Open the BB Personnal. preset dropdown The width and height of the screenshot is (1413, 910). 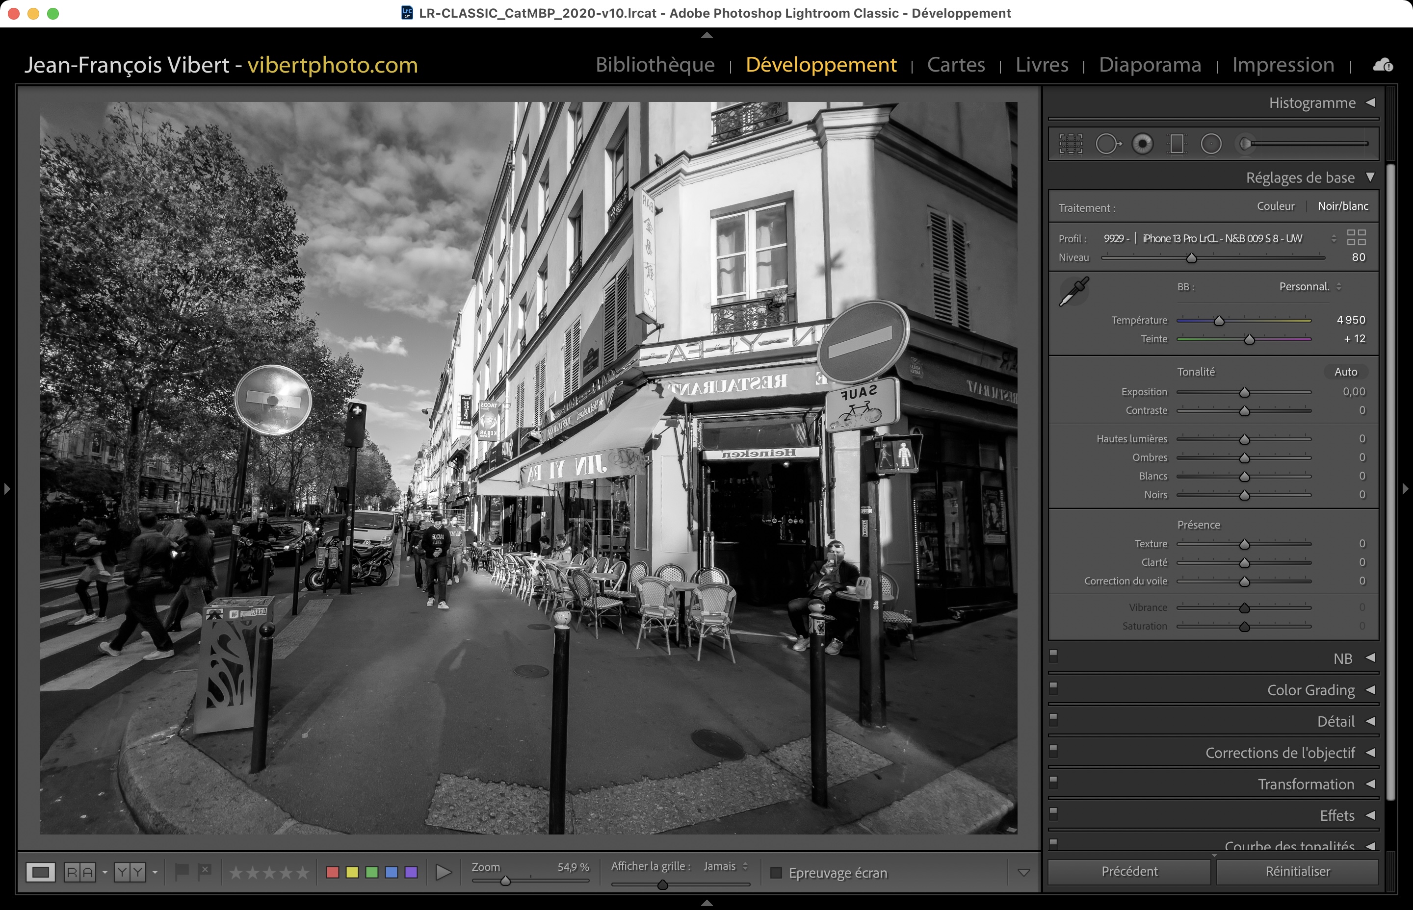click(x=1310, y=287)
